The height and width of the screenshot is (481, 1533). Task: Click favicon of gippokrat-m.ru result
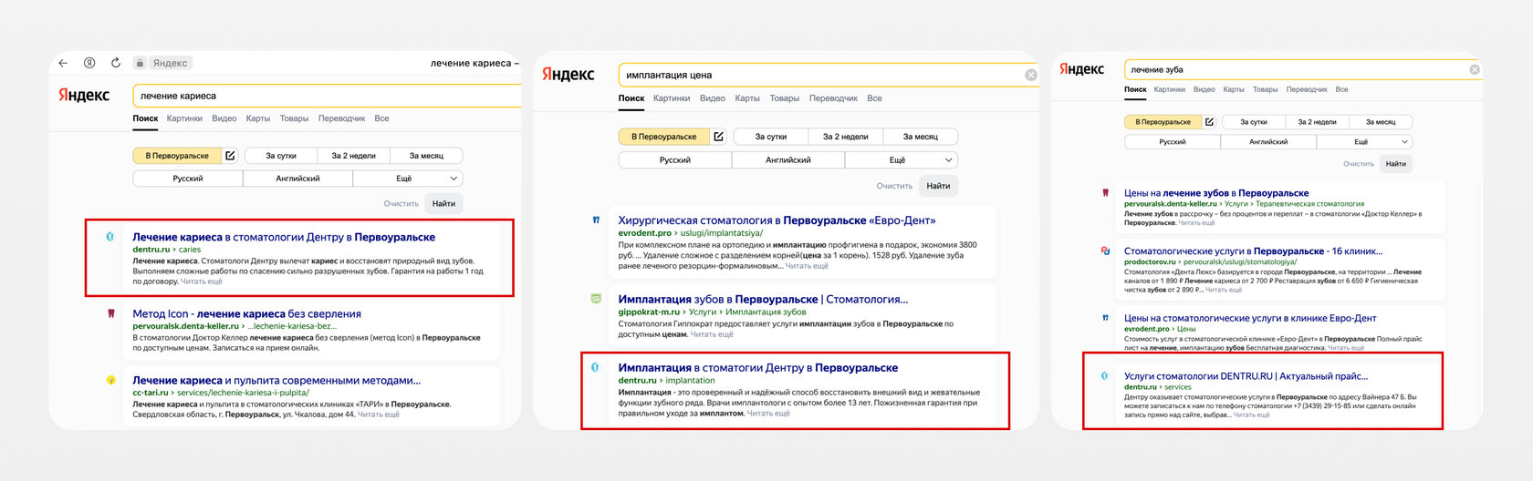tap(596, 299)
